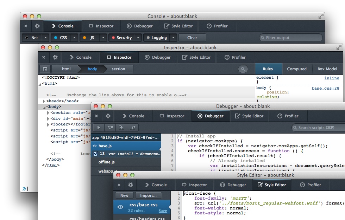Enter fullscreen on Inspector window title bar
The height and width of the screenshot is (220, 345).
tap(339, 47)
